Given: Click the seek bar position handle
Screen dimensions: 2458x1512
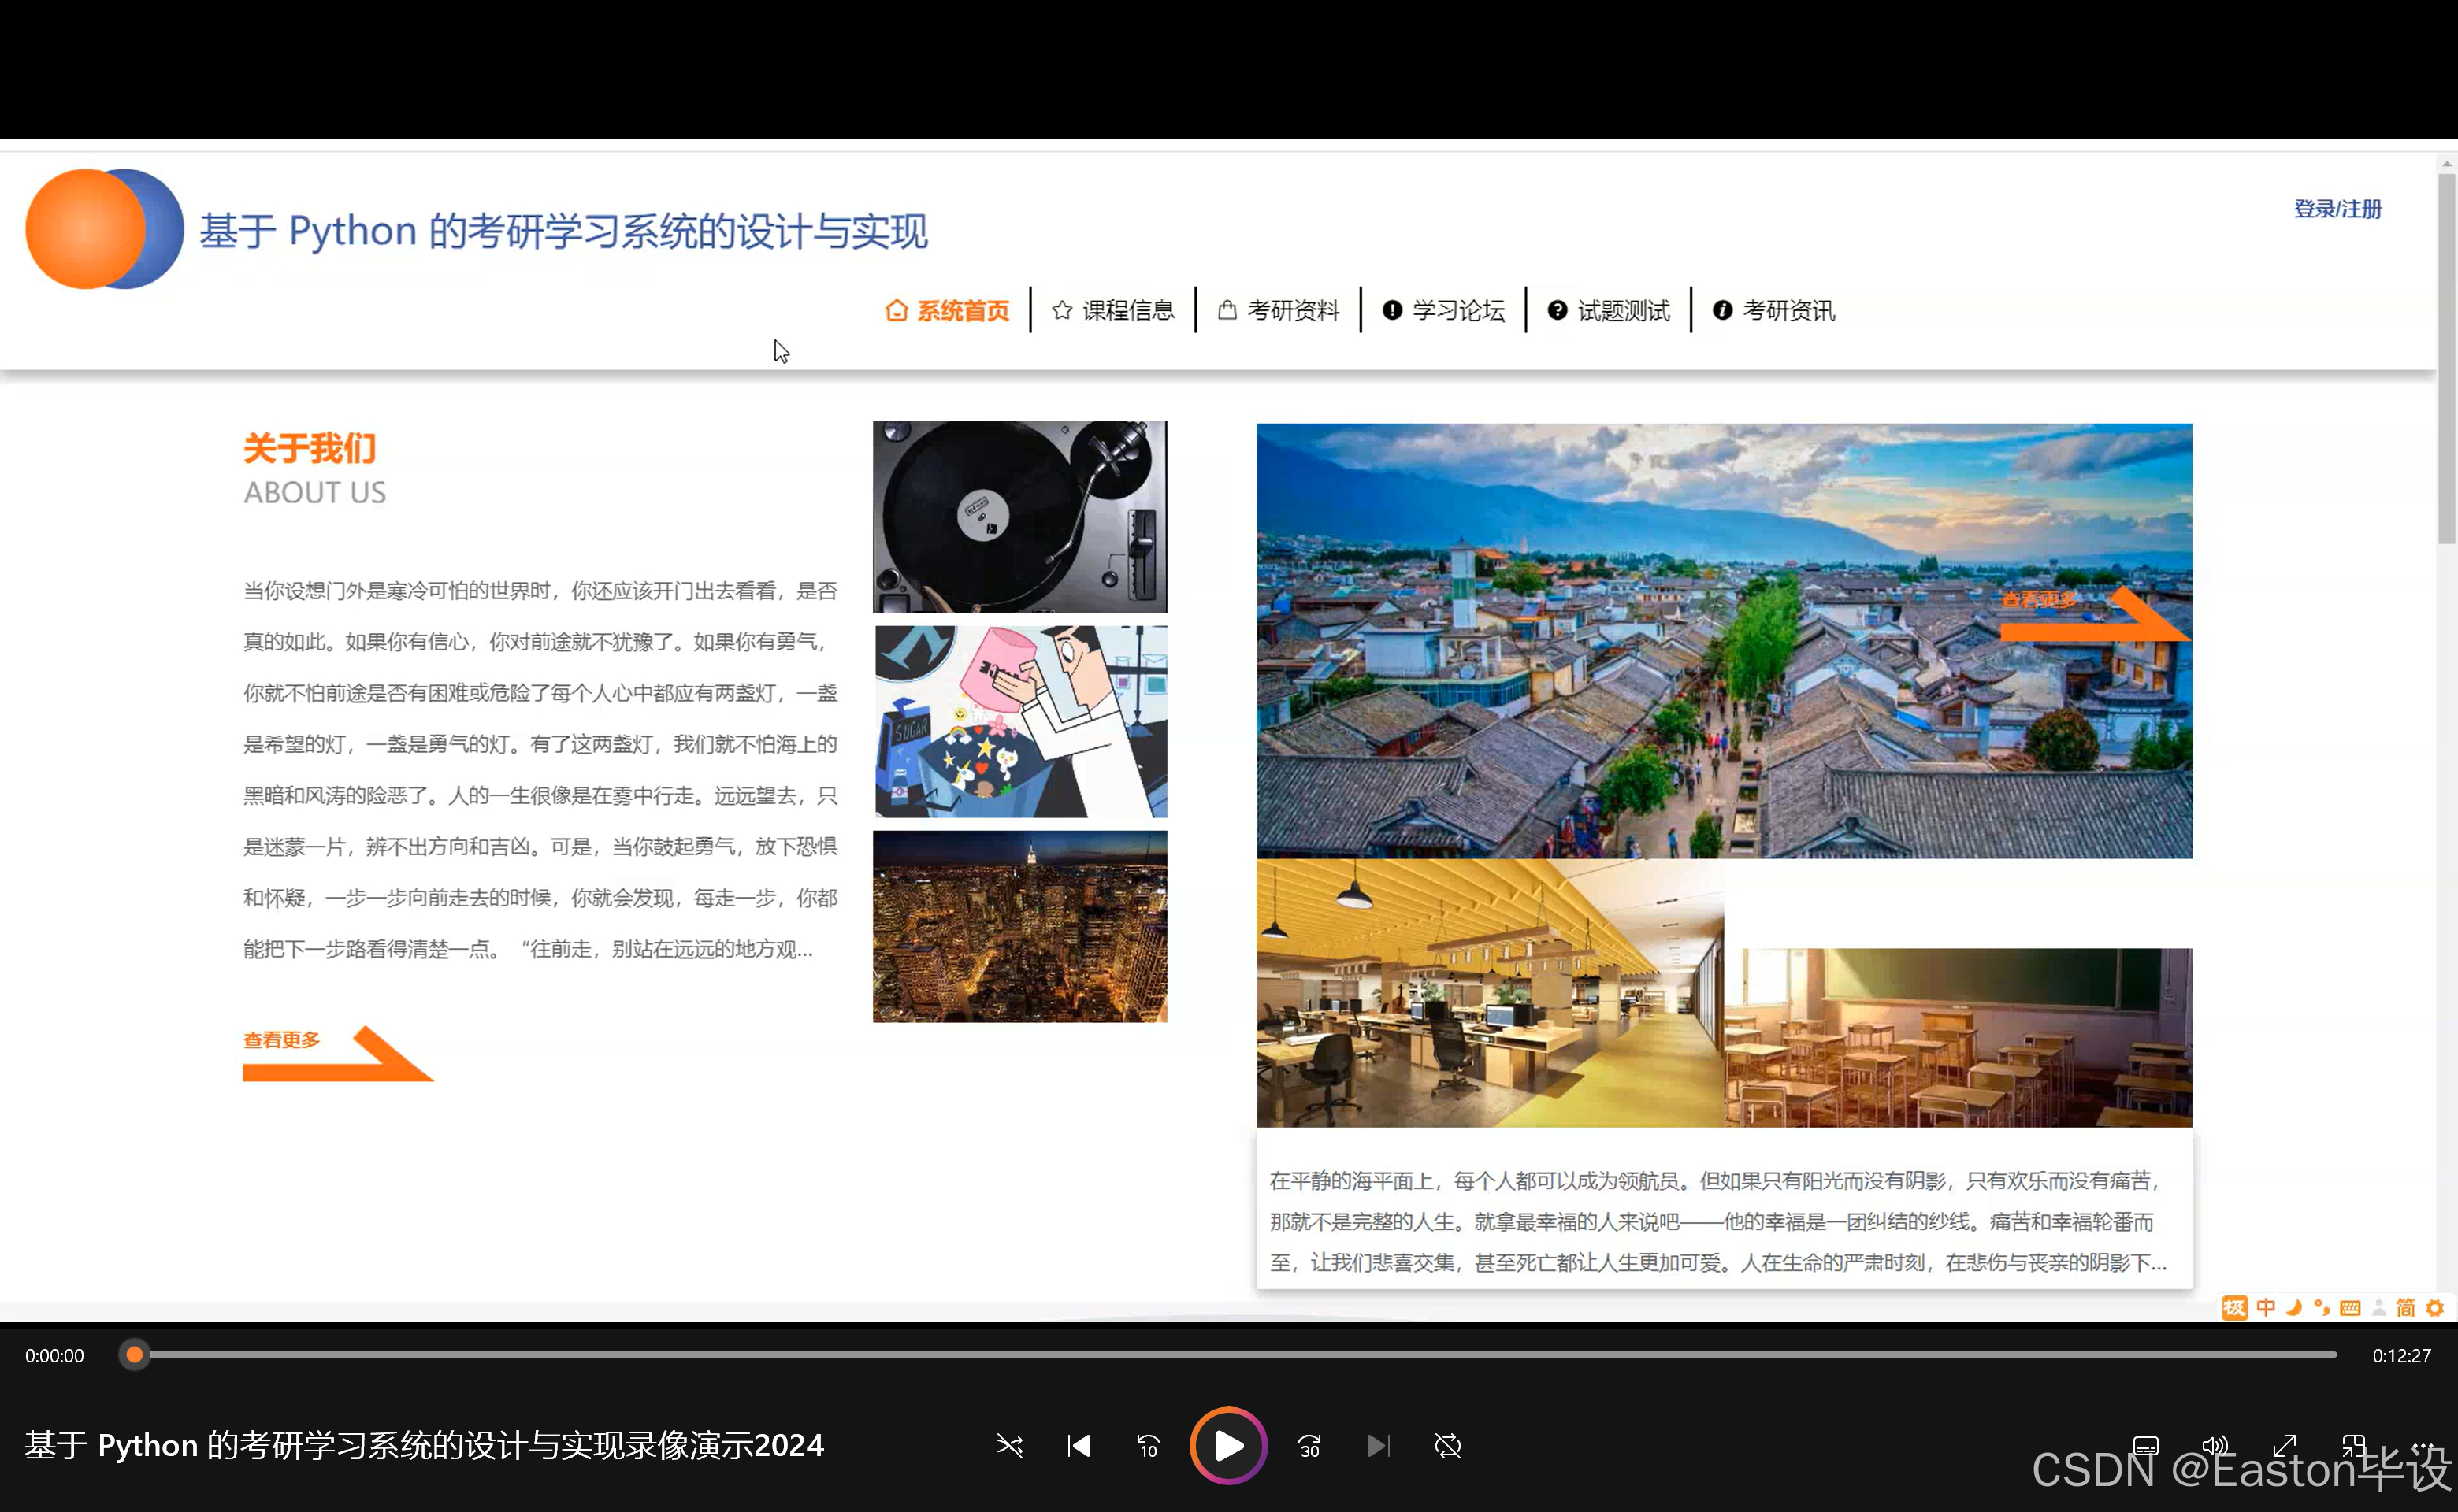Looking at the screenshot, I should 134,1355.
